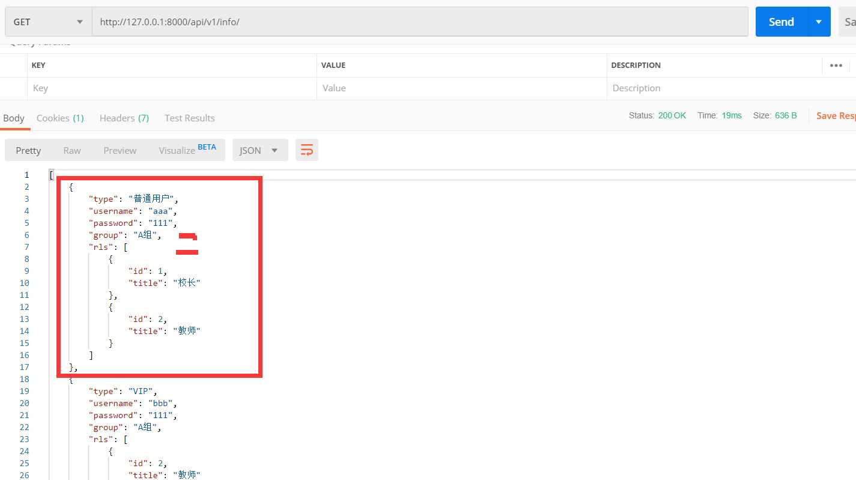Screen dimensions: 856x480
Task: Click the Save Response link
Action: 836,115
